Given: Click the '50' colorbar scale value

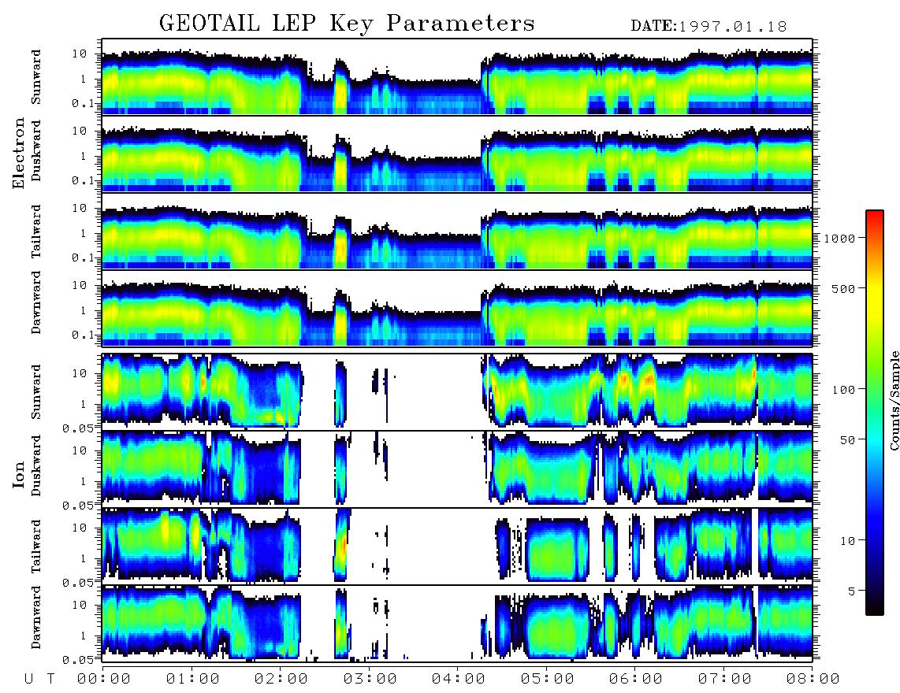Looking at the screenshot, I should pyautogui.click(x=847, y=440).
